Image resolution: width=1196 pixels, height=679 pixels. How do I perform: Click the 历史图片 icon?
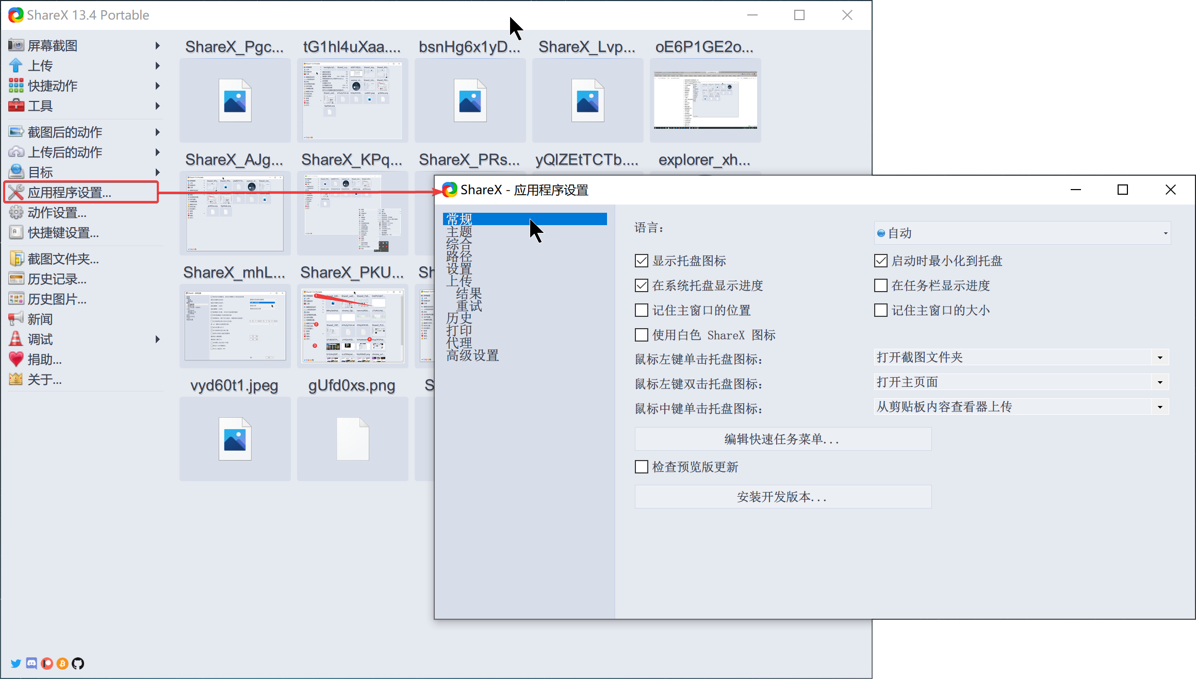tap(16, 299)
